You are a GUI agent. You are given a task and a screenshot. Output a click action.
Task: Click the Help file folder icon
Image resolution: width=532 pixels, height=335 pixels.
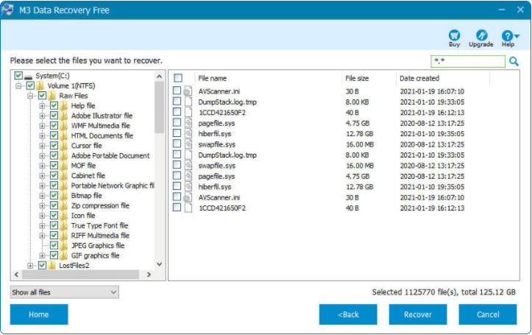click(x=63, y=105)
